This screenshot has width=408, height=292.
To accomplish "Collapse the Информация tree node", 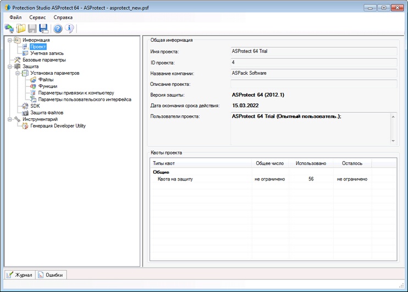I will coord(10,40).
